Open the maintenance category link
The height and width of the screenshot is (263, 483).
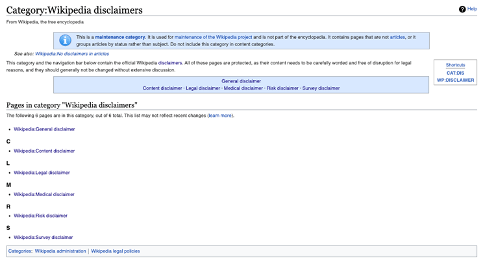pos(120,37)
